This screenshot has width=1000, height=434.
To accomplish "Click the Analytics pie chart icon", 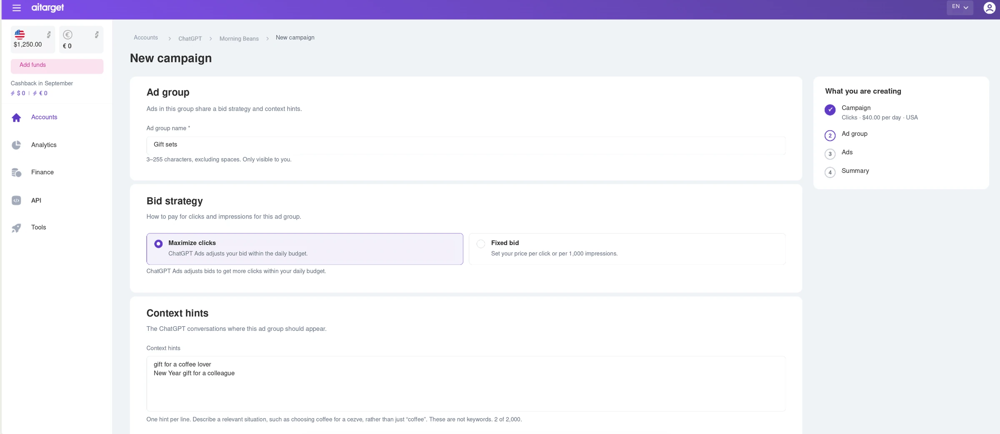I will coord(16,145).
